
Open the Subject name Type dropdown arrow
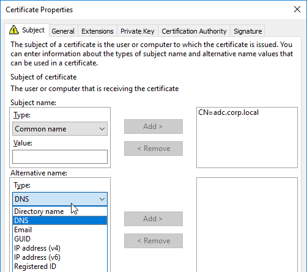pos(102,129)
